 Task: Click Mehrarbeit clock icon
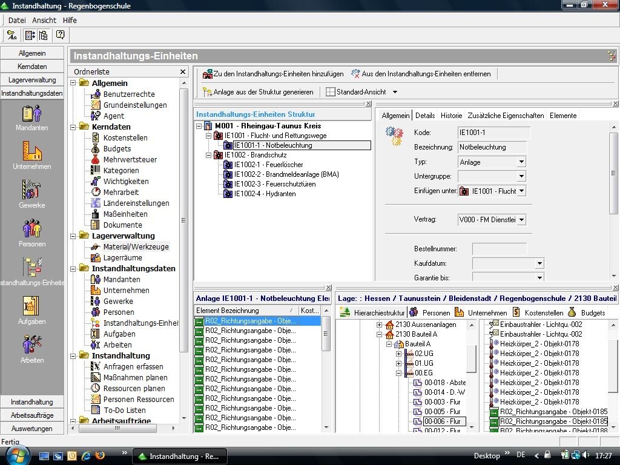coord(96,192)
